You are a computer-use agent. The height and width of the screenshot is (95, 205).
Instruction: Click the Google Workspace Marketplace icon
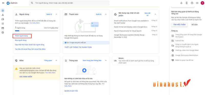173,55
